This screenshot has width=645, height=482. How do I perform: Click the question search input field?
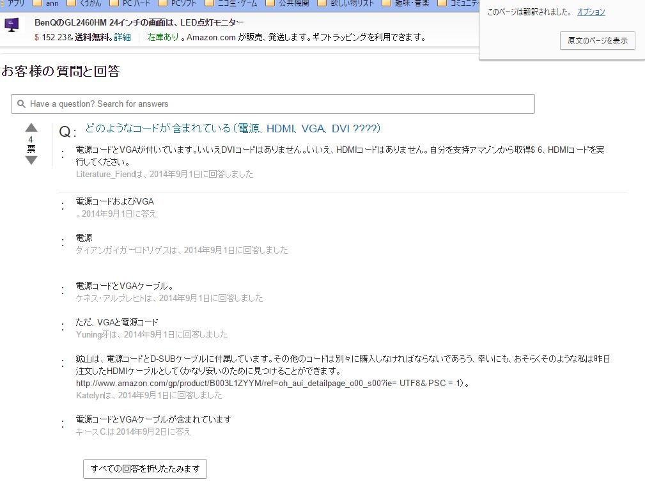[x=273, y=104]
